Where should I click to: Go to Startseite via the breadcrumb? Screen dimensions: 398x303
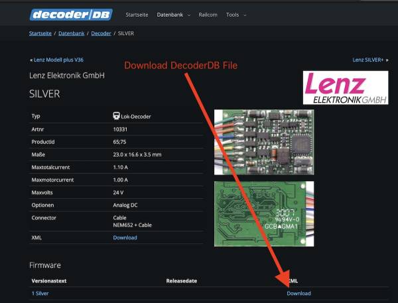40,32
